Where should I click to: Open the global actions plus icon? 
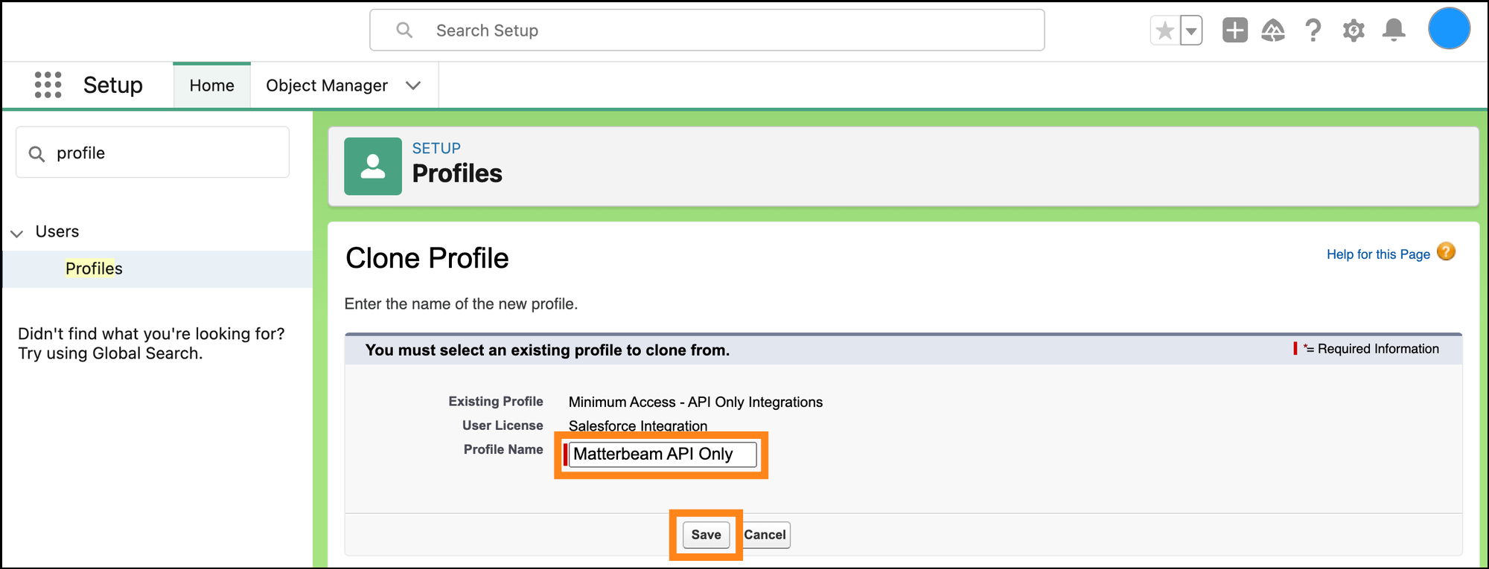pos(1235,30)
